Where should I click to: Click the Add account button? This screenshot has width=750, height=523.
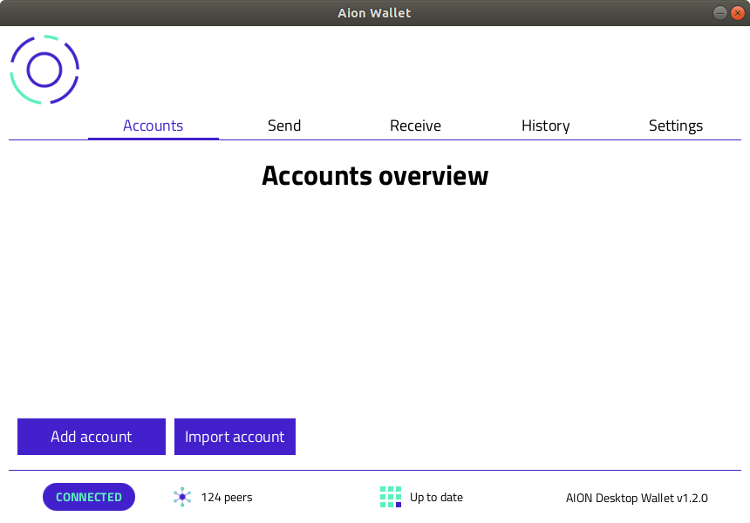pyautogui.click(x=92, y=437)
